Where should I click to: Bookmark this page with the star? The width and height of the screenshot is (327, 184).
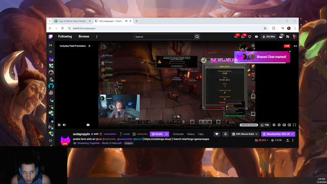[x=265, y=28]
